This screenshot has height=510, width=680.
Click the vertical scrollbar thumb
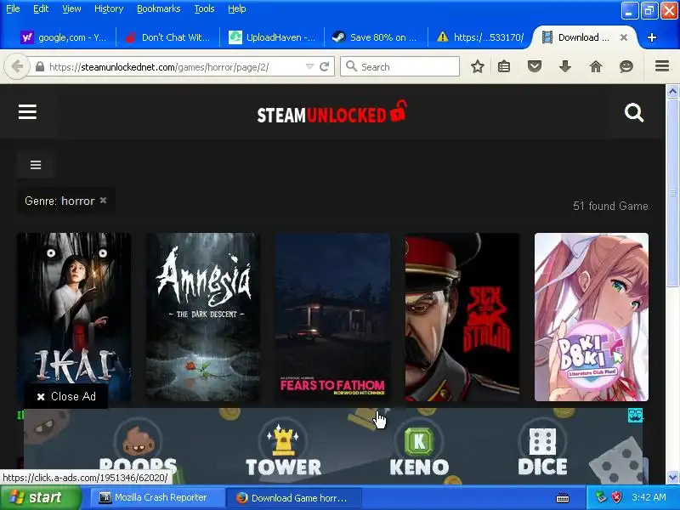tap(672, 193)
